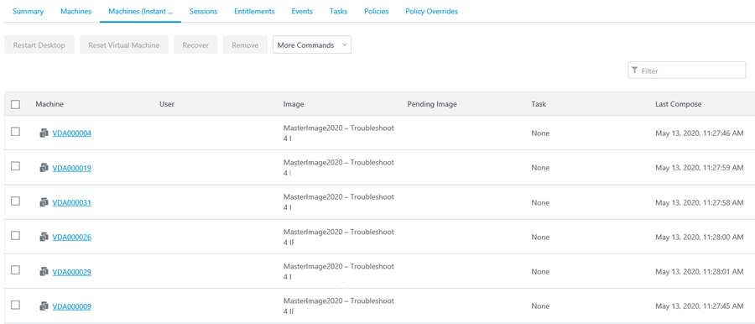Viewport: 755px width, 324px height.
Task: Click the machine icon beside VDA000004
Action: 44,133
